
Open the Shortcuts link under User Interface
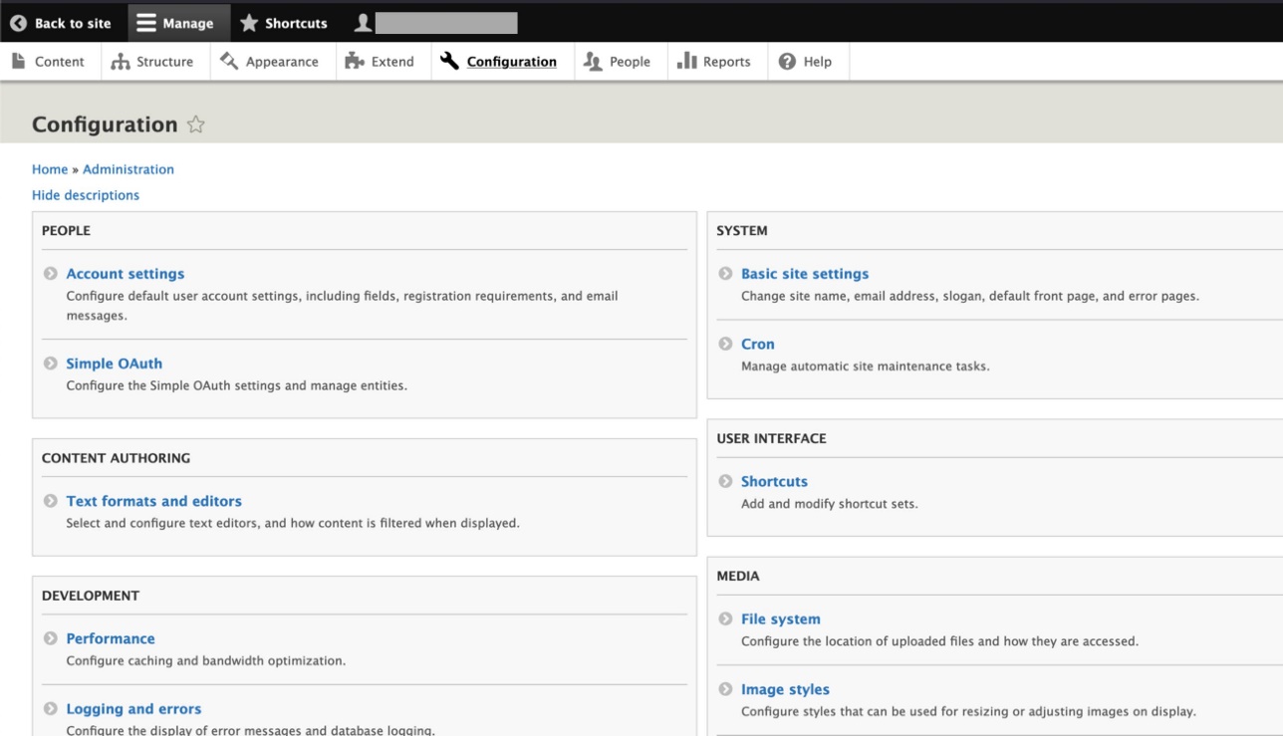click(775, 481)
